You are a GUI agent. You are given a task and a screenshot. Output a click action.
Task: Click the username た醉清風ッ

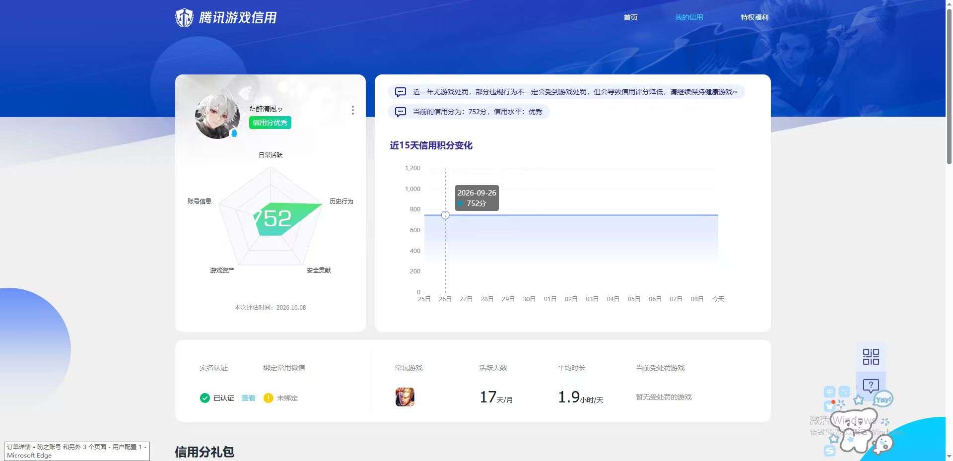point(266,109)
